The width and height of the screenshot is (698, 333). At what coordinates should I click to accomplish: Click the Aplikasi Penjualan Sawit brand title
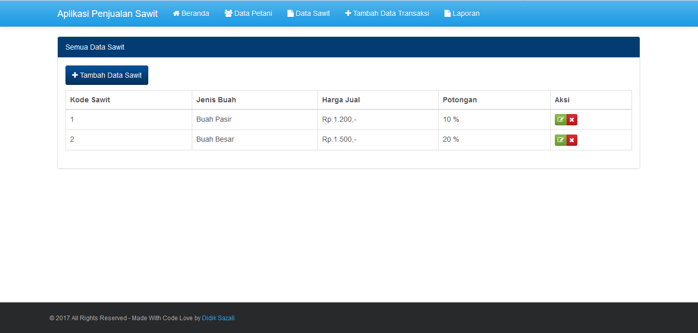(x=107, y=13)
